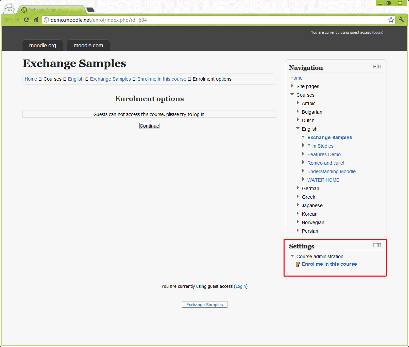409x347 pixels.
Task: Open the WATER HOME course link
Action: click(323, 180)
